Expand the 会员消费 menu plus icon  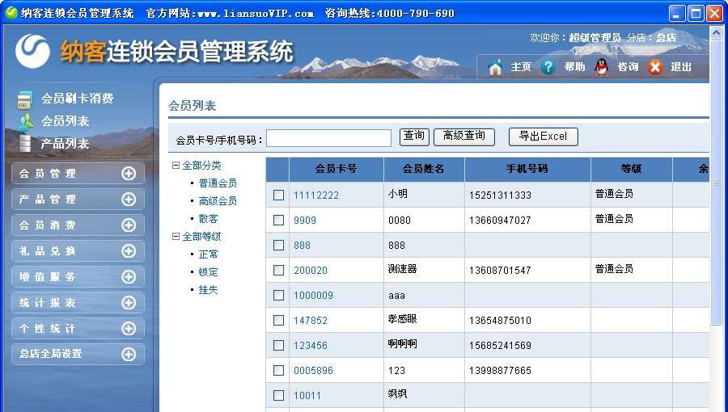click(129, 225)
